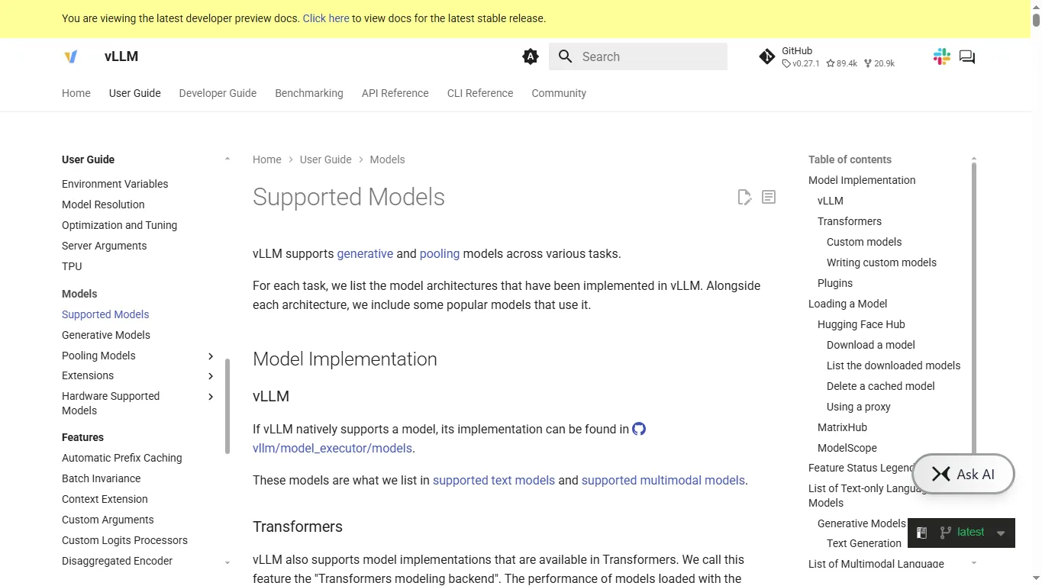1042x586 pixels.
Task: Click the search magnifier icon
Action: pos(566,56)
